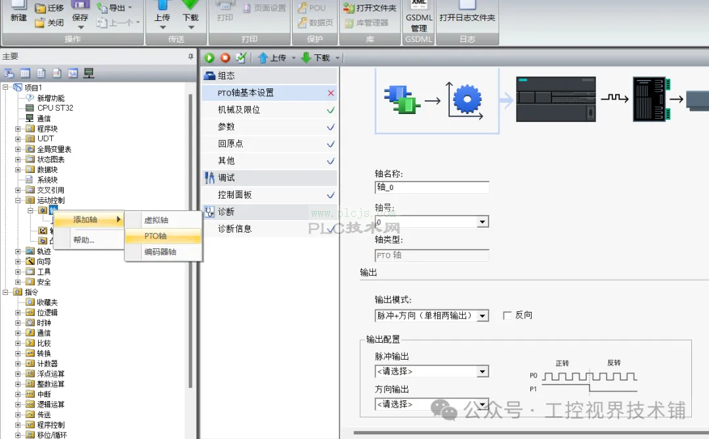Toggle the 反向 reverse checkbox

[x=507, y=315]
